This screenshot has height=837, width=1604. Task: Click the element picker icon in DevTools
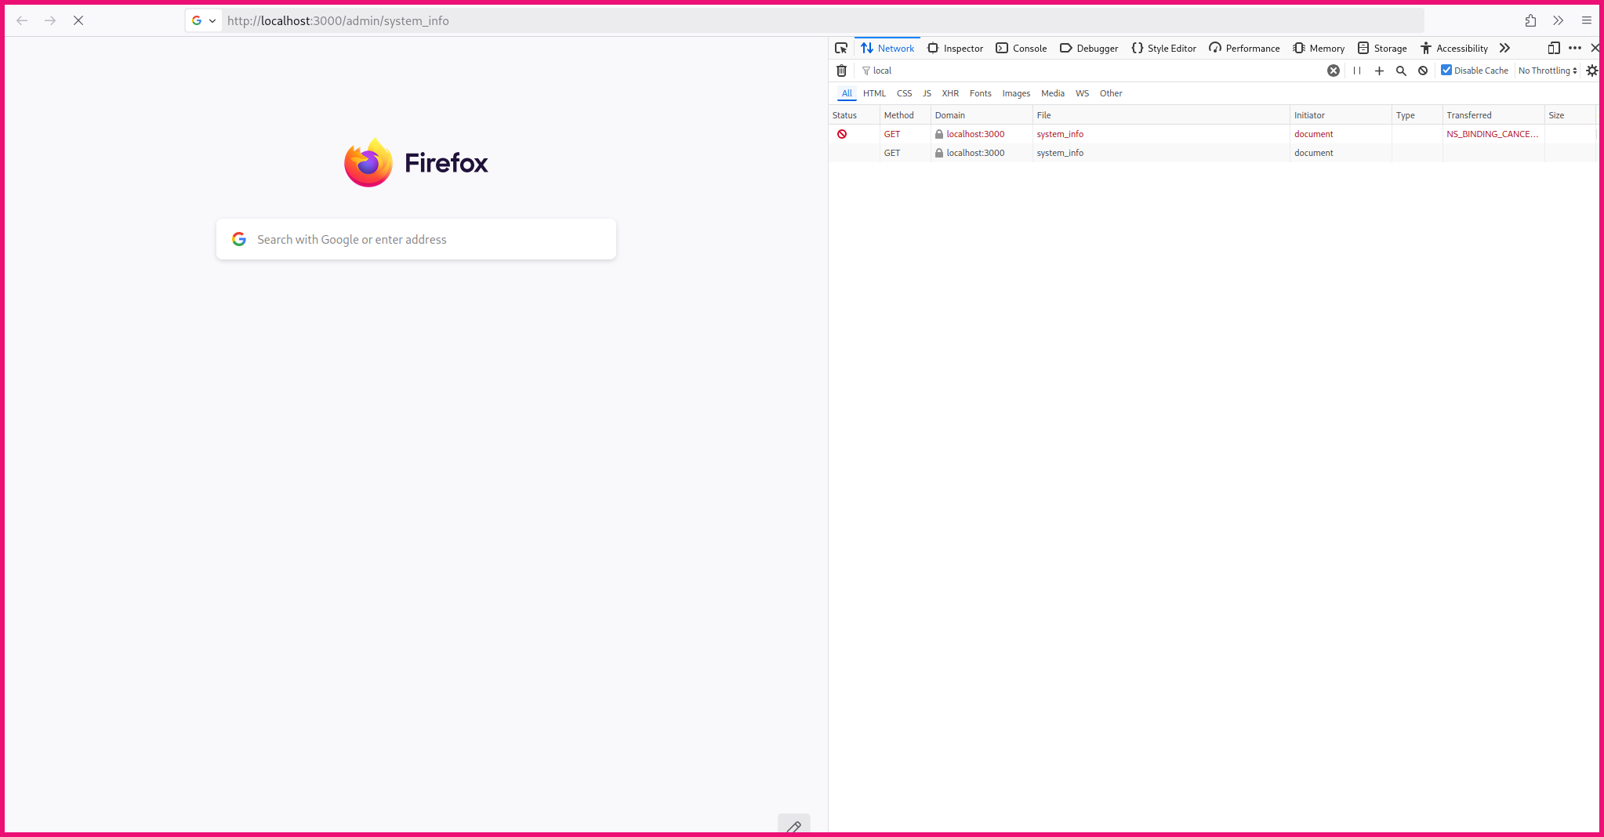pos(841,48)
